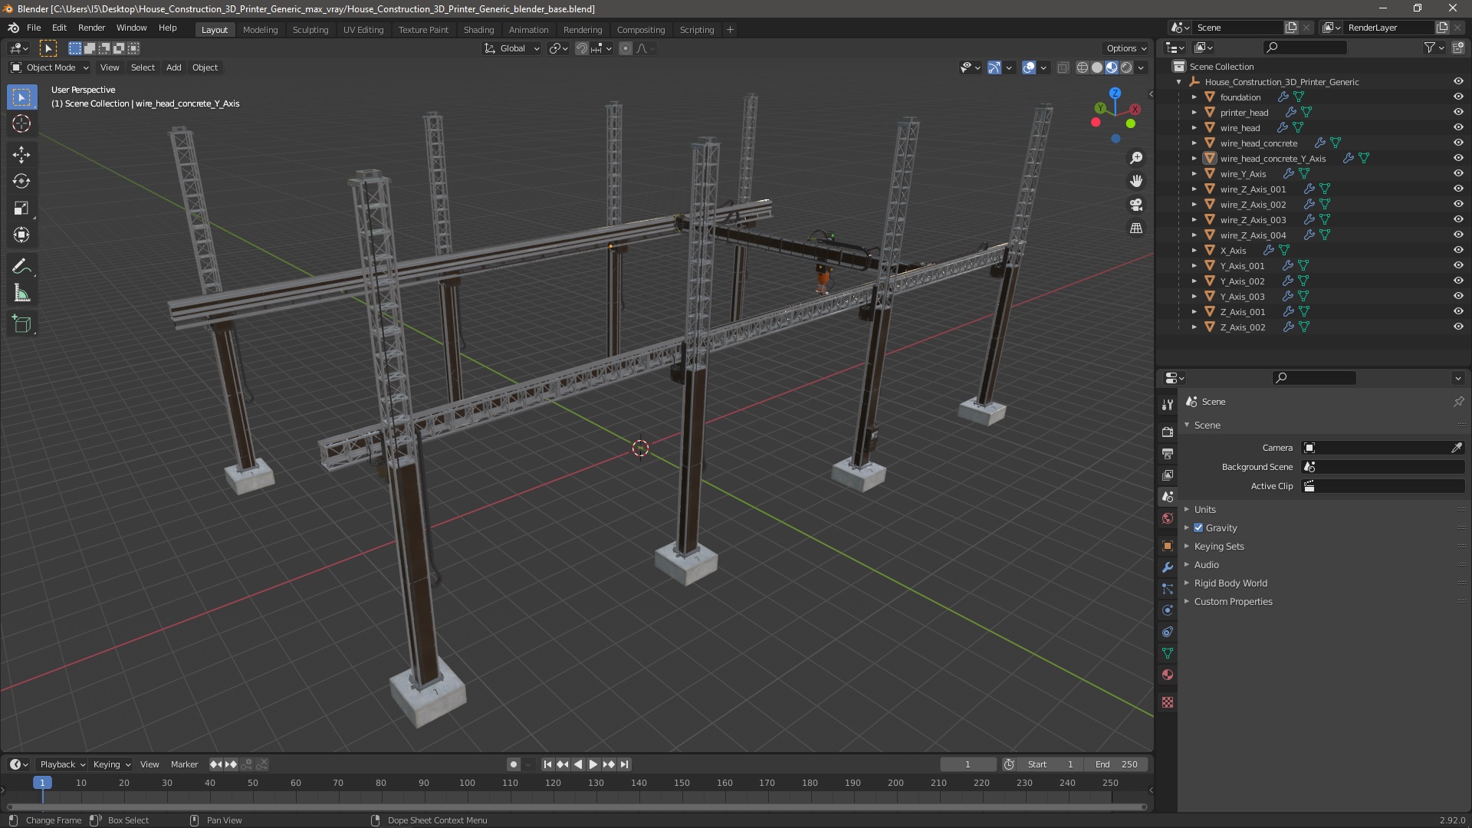Switch perspective/orthographic grid icon
1472x828 pixels.
click(1136, 228)
